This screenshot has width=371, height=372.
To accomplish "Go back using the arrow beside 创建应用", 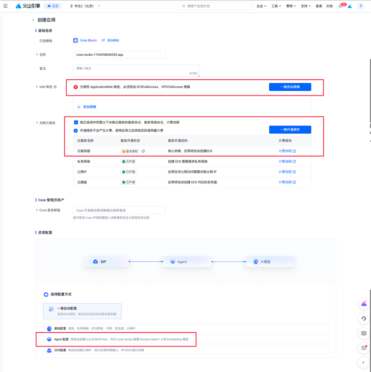I will (x=33, y=20).
